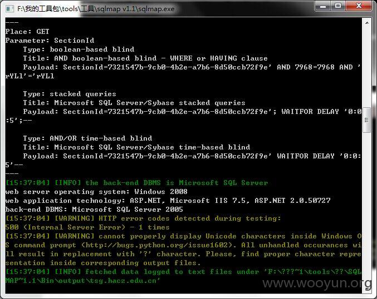
Task: Click the 'Microsoft SQL Server/Sybase time-based blind' title
Action: 152,147
